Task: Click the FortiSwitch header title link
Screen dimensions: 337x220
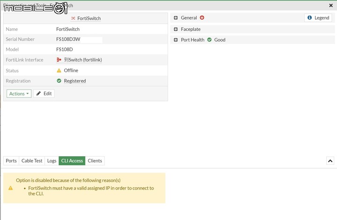Action: tap(89, 18)
